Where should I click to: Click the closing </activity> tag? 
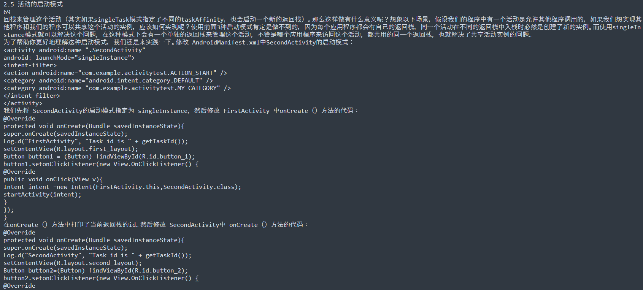[23, 103]
